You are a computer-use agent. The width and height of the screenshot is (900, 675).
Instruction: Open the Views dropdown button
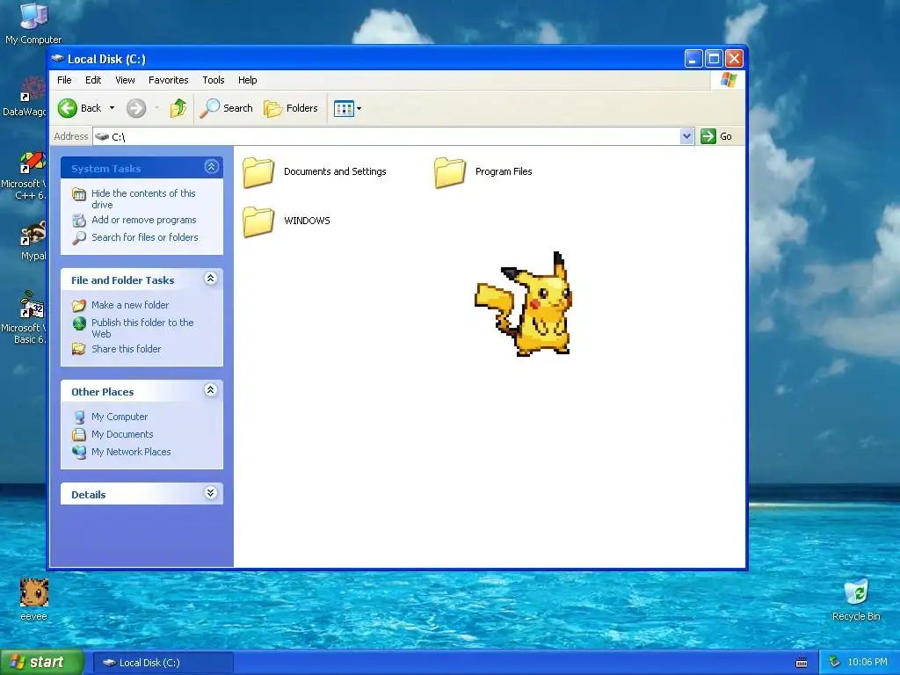coord(348,108)
